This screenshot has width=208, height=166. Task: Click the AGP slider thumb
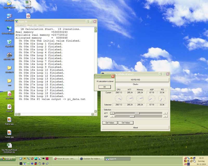coord(132,116)
